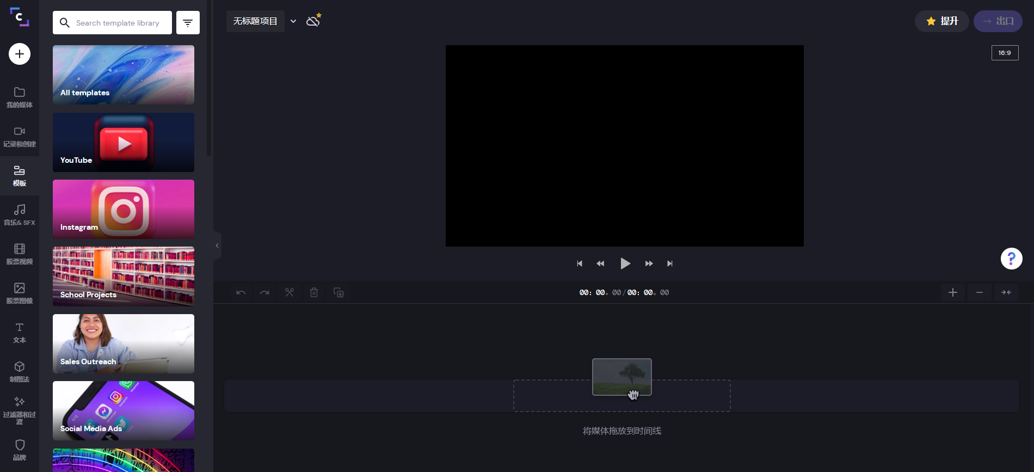Click the 提升 upgrade button
The width and height of the screenshot is (1034, 472).
click(x=942, y=21)
